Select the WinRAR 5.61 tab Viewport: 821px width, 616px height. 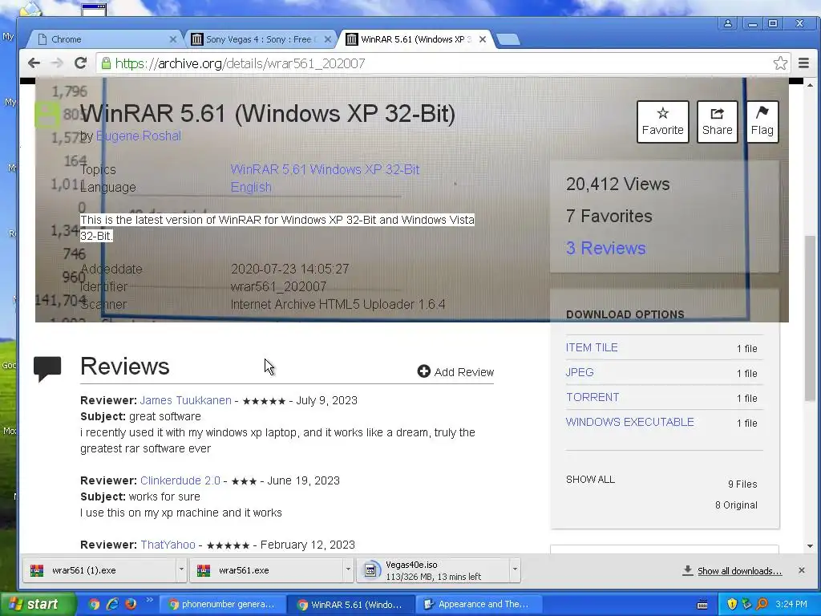click(415, 39)
